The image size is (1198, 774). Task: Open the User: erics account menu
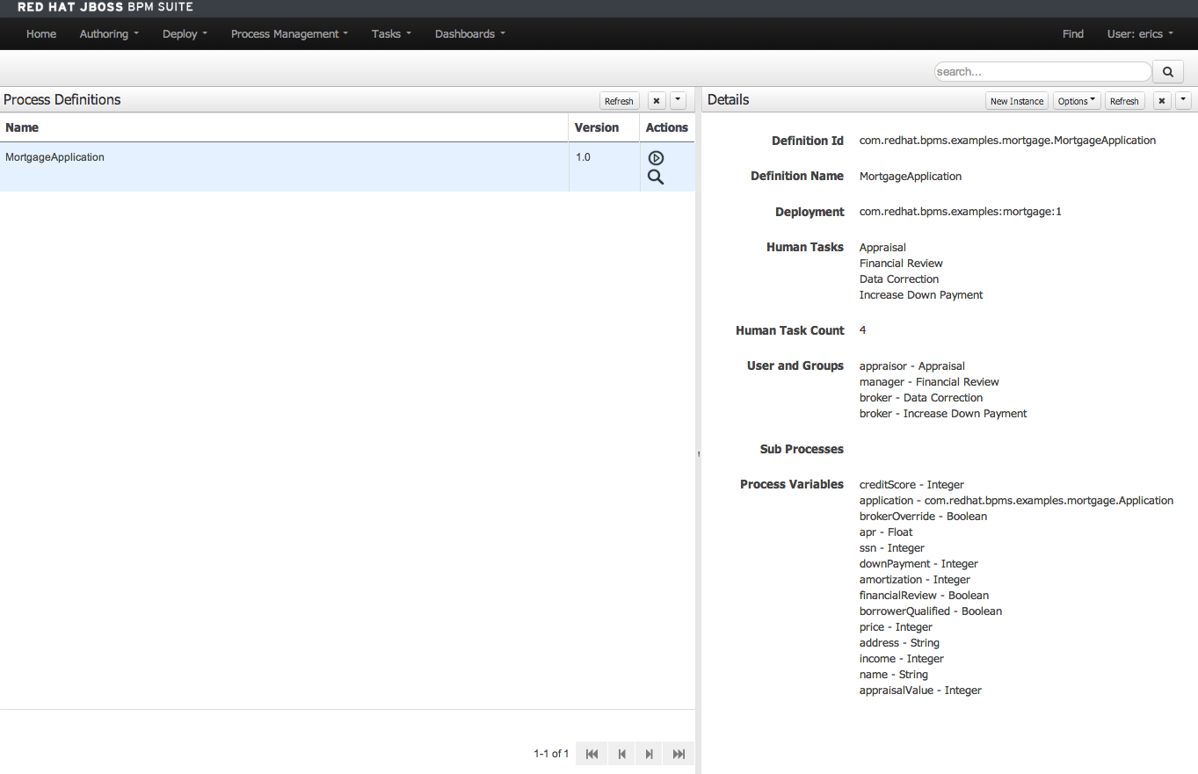coord(1140,34)
